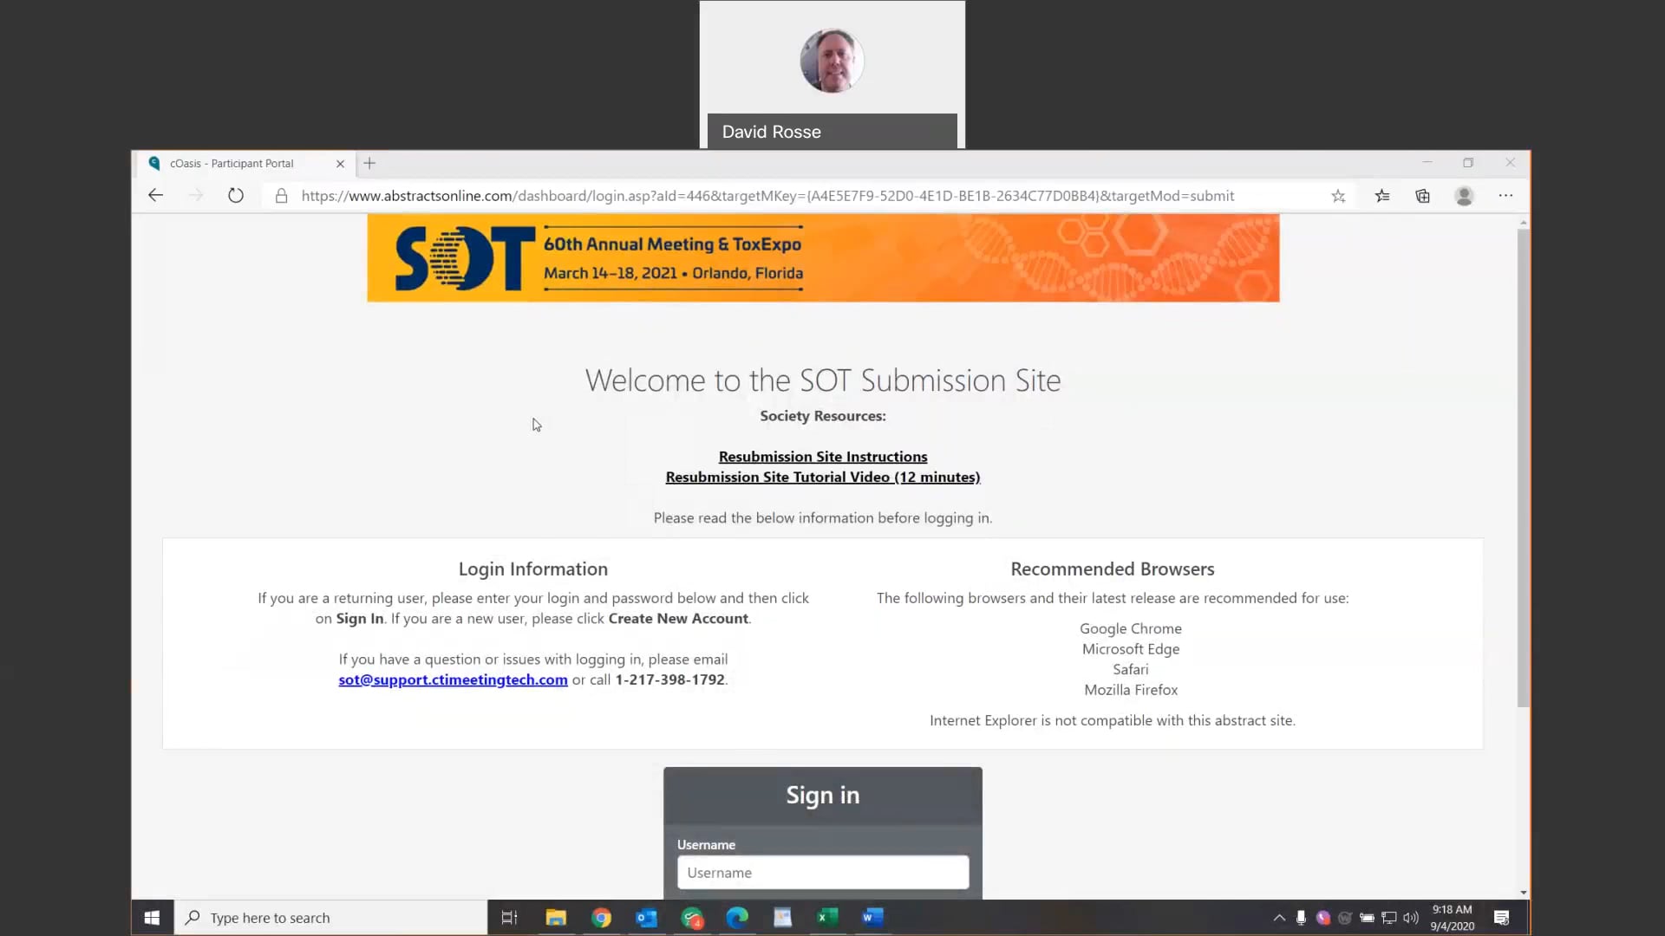Select the cOasis Participant Portal tab
The height and width of the screenshot is (936, 1665).
[232, 162]
